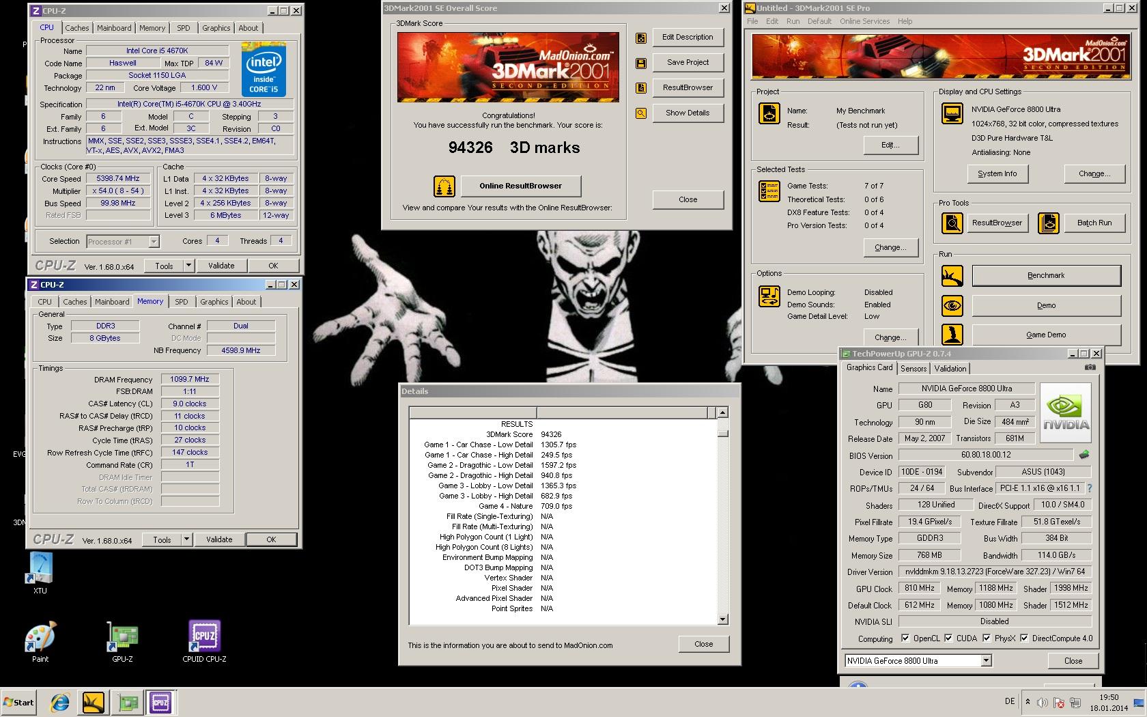
Task: Toggle the PhysX checkbox in GPU-Z
Action: (987, 638)
